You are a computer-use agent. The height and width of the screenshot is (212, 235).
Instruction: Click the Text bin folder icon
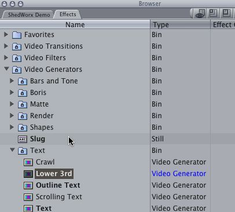[23, 151]
